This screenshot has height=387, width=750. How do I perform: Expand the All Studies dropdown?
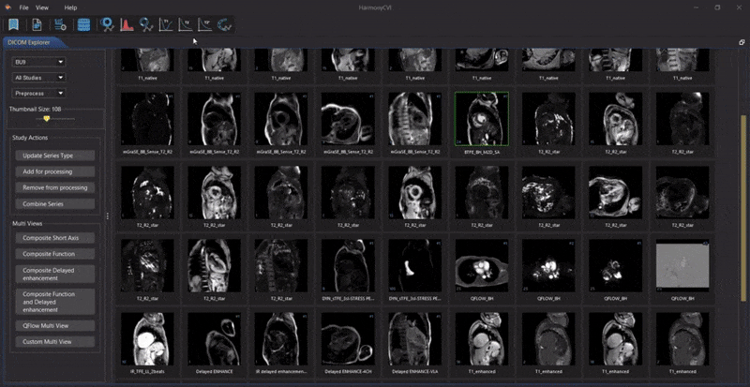[x=38, y=78]
